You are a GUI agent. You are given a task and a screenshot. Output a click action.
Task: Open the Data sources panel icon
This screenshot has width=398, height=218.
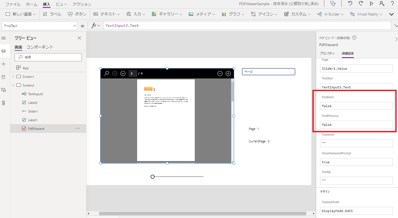tap(4, 77)
